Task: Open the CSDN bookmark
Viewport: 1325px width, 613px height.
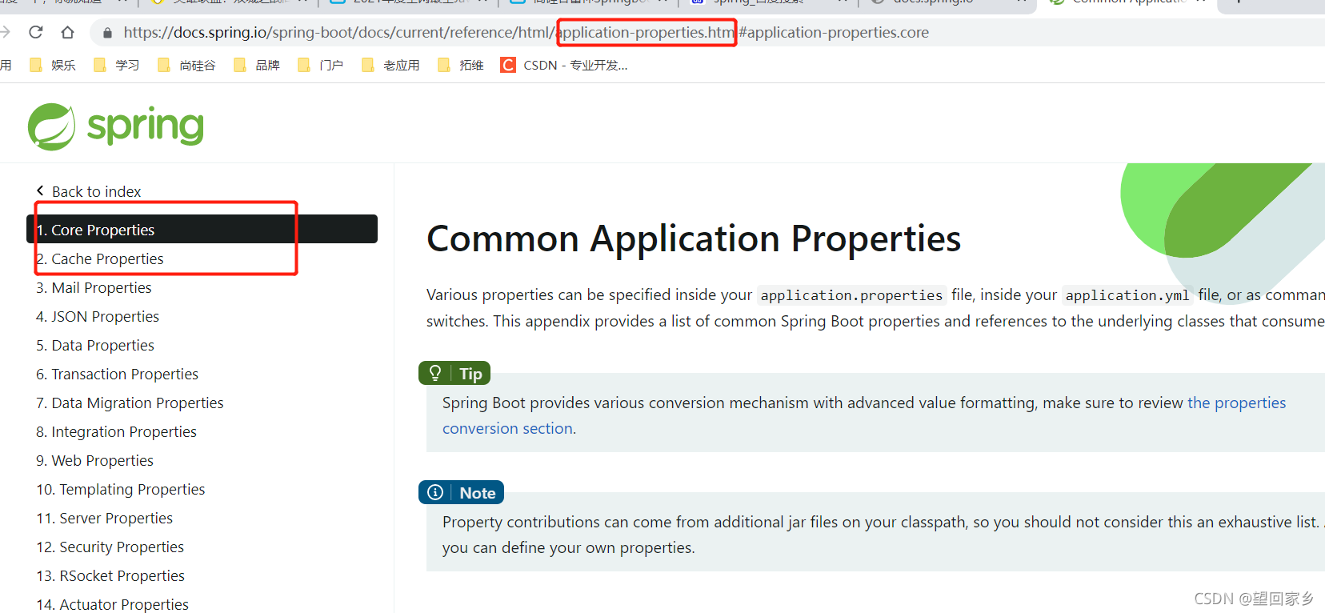Action: tap(564, 65)
